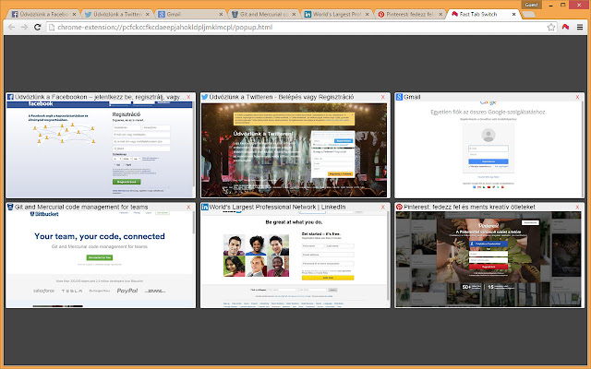Close the Git and Mercurial card with red X

coord(188,207)
